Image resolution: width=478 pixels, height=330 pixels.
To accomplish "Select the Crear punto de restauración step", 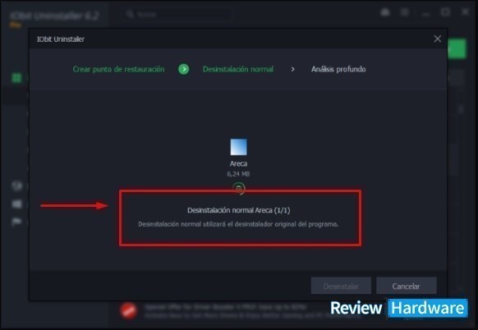I will point(118,69).
